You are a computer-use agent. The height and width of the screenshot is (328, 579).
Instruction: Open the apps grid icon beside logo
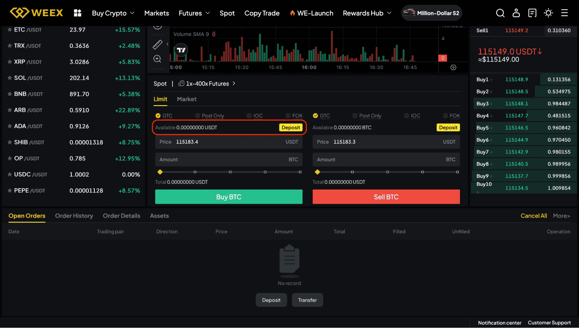[x=77, y=13]
